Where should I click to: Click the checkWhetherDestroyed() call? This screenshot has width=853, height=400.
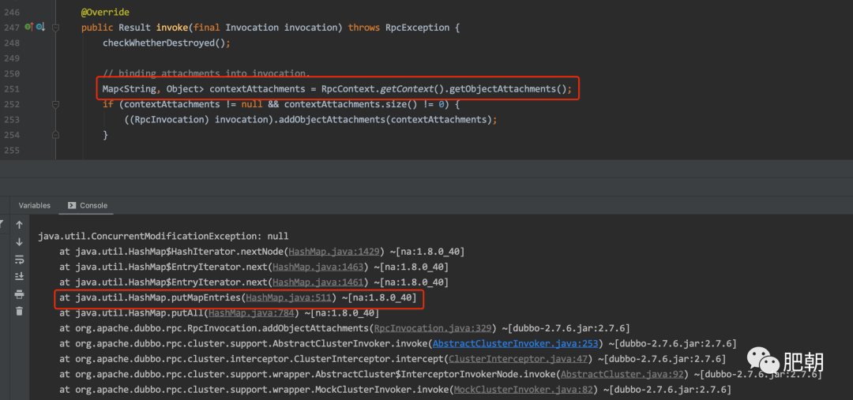(x=167, y=43)
